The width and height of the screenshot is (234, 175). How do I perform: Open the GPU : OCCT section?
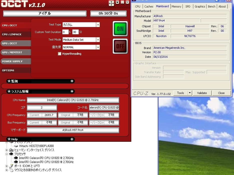click(x=16, y=43)
